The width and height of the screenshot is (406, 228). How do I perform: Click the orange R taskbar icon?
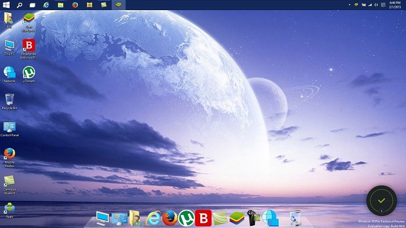coord(90,5)
